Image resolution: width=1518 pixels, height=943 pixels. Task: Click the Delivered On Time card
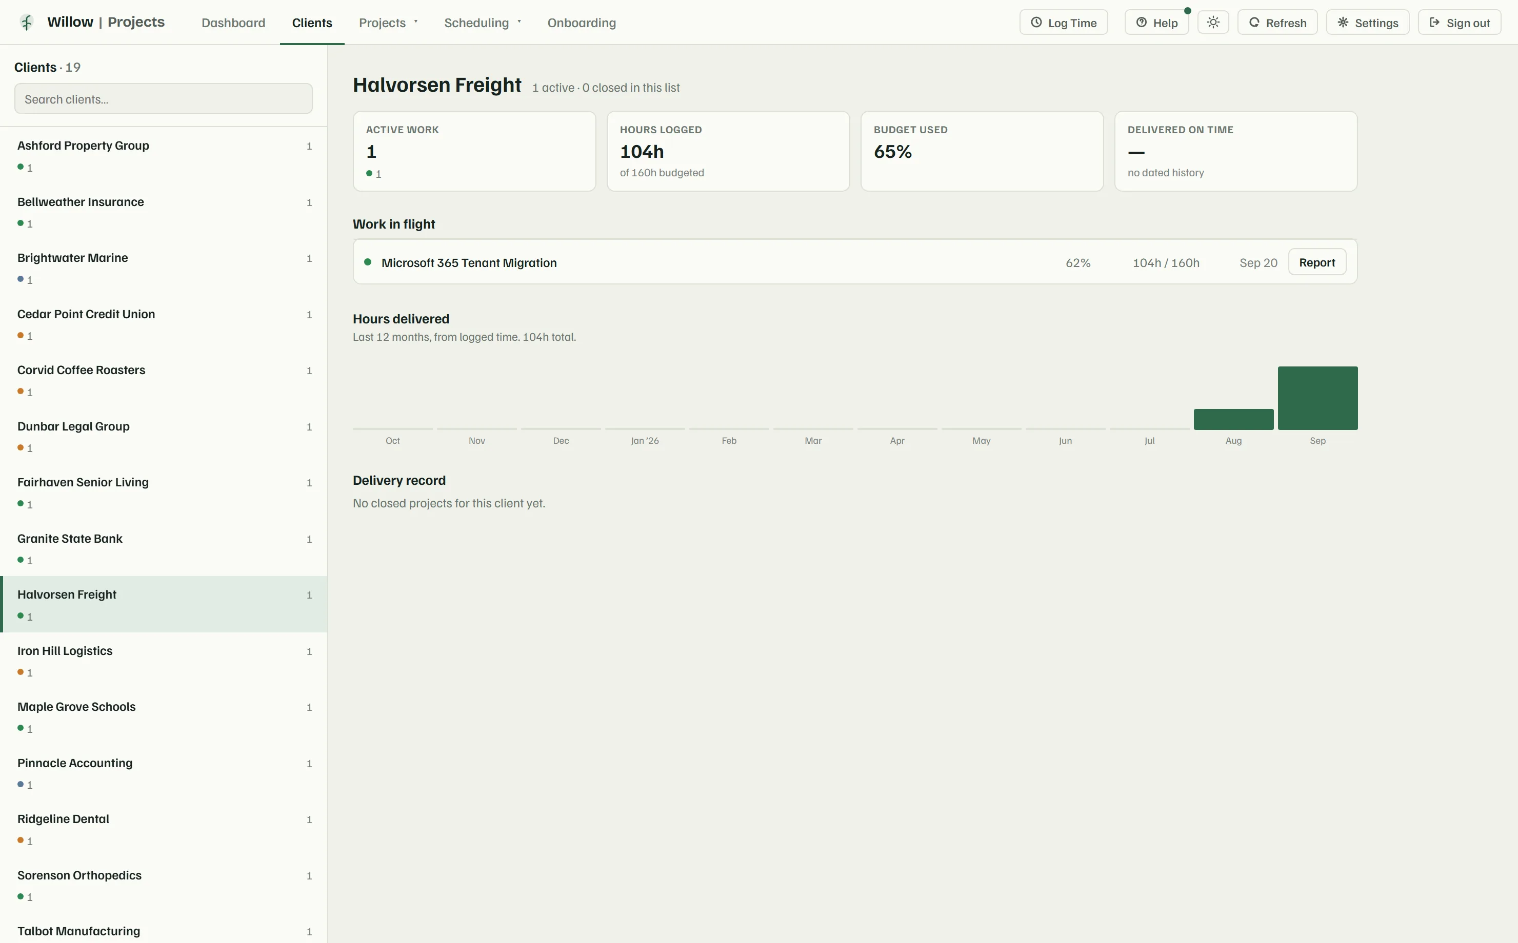pyautogui.click(x=1235, y=151)
